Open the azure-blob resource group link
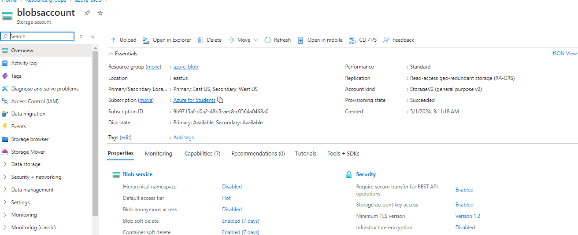Image resolution: width=578 pixels, height=235 pixels. point(185,67)
